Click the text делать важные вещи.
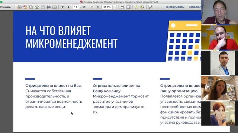The height and width of the screenshot is (133, 238). tap(45, 107)
